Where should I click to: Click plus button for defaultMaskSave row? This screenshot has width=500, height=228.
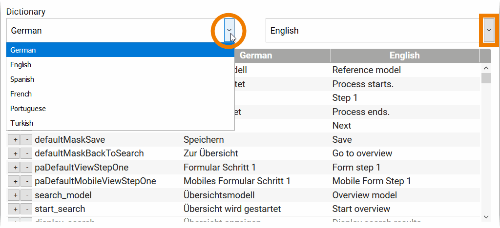15,140
